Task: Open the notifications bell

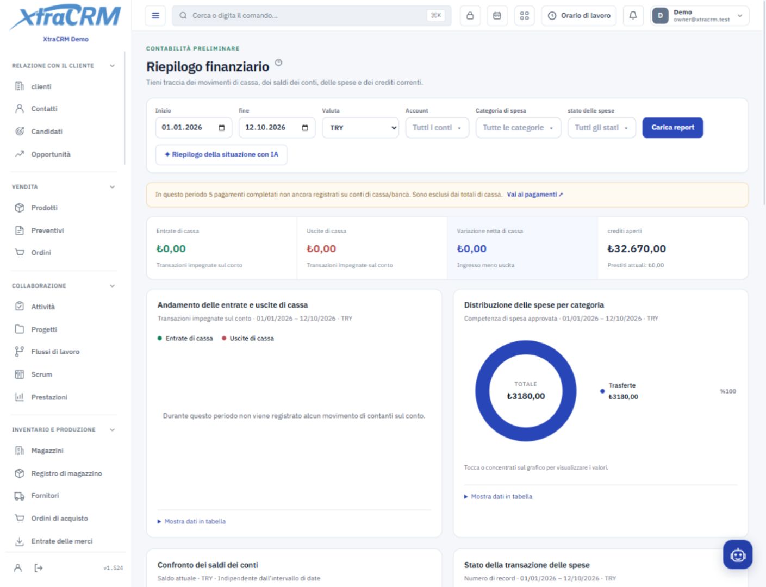Action: 633,16
